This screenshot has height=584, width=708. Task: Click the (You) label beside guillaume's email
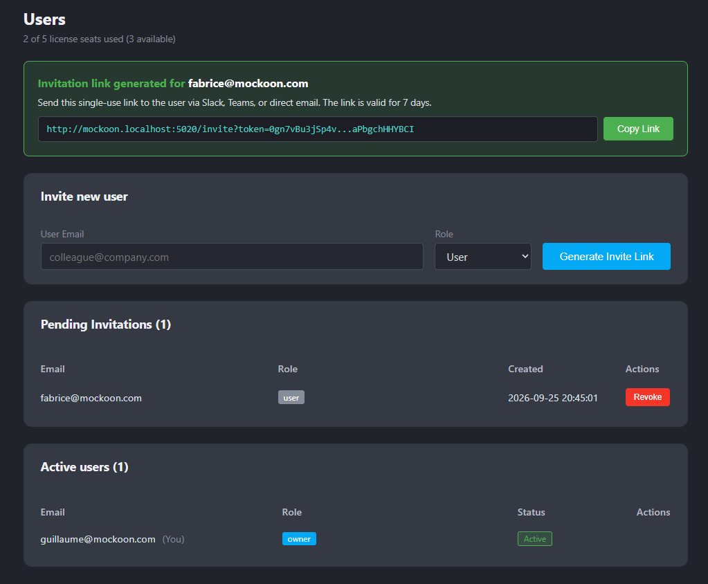point(174,539)
